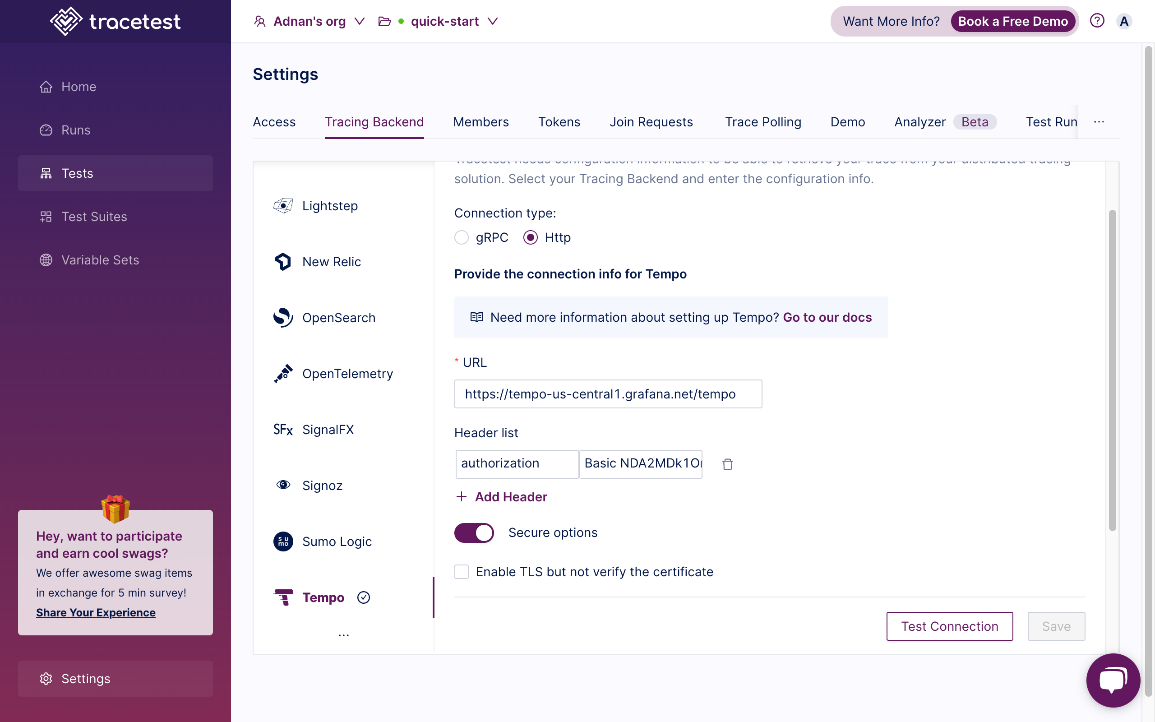The height and width of the screenshot is (722, 1155).
Task: Select the gRPC connection type
Action: [462, 237]
